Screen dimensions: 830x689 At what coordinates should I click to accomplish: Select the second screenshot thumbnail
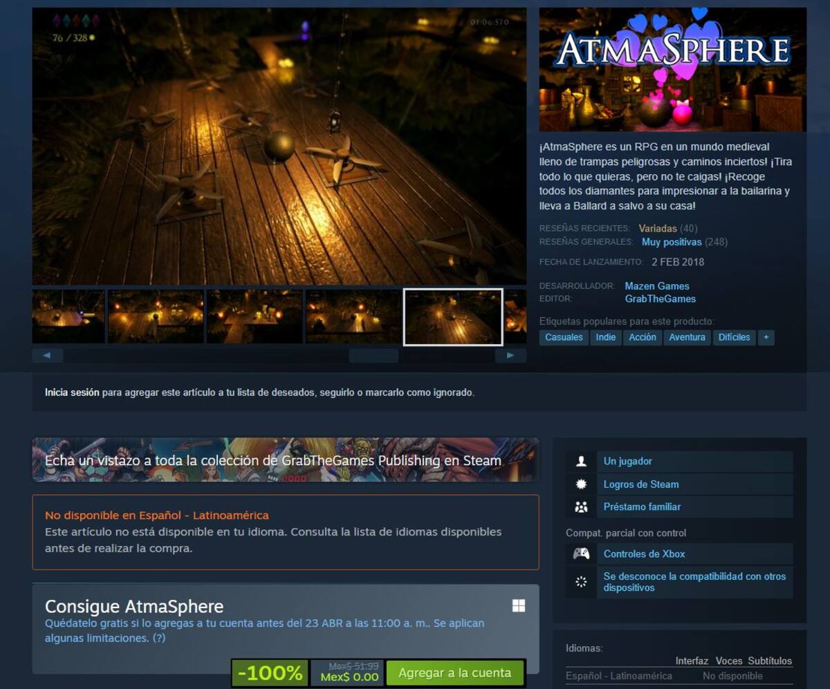[x=156, y=317]
